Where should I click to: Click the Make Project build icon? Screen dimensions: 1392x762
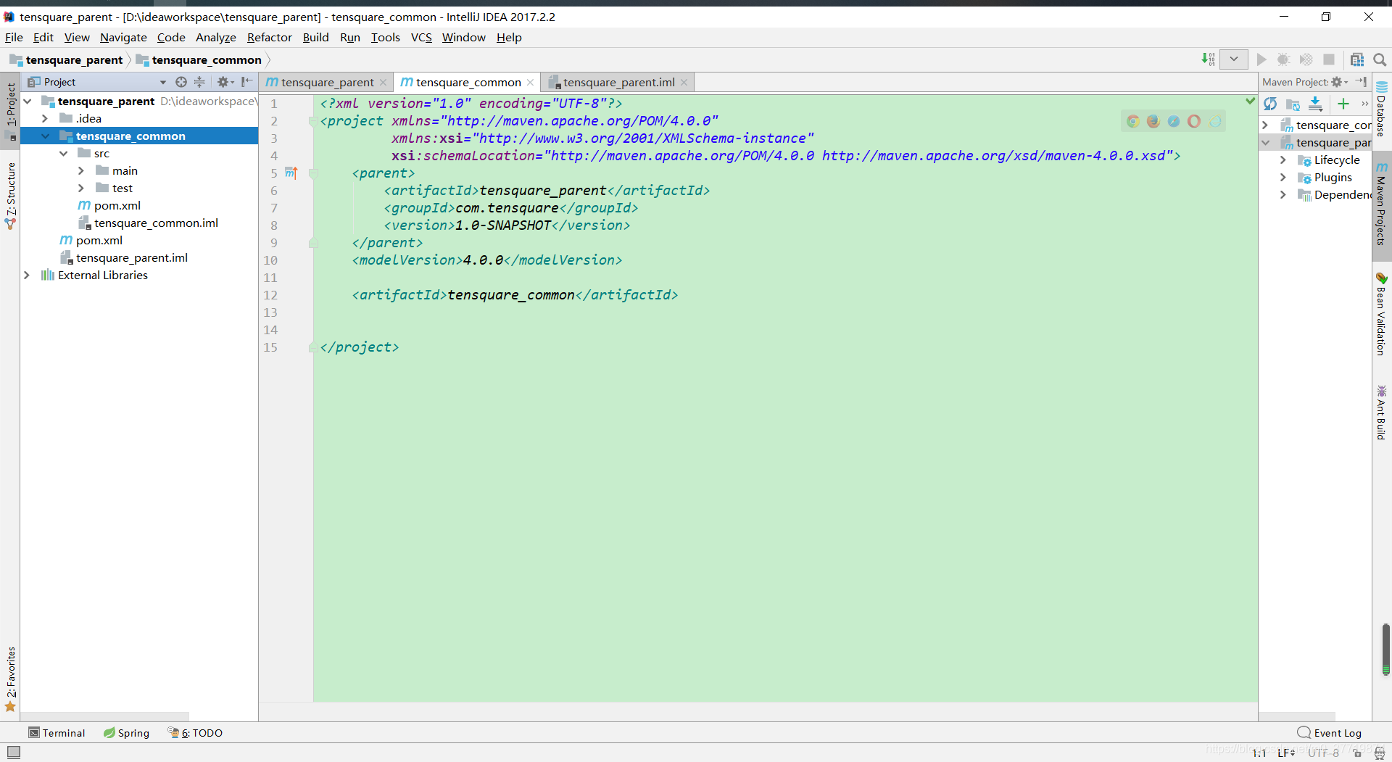click(x=1208, y=59)
